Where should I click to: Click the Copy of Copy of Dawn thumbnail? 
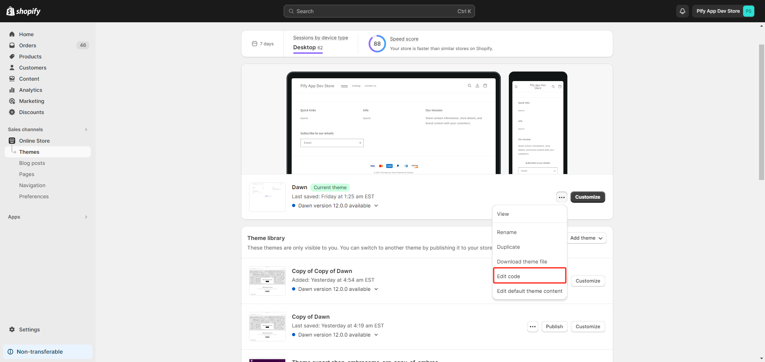[x=267, y=281]
